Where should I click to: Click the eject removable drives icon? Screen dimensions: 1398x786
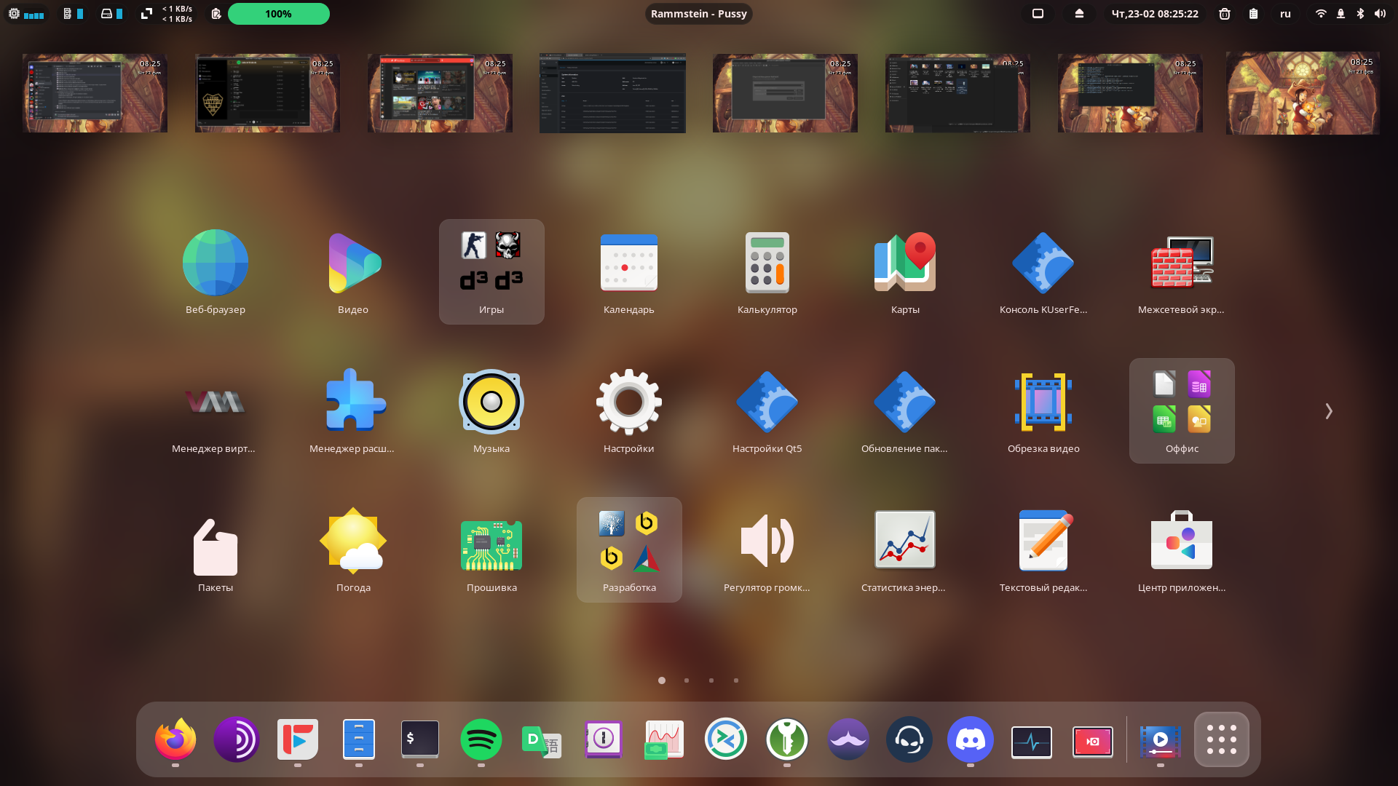(x=1079, y=14)
